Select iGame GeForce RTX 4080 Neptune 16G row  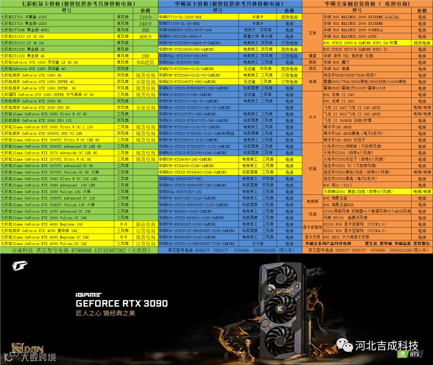(x=79, y=224)
